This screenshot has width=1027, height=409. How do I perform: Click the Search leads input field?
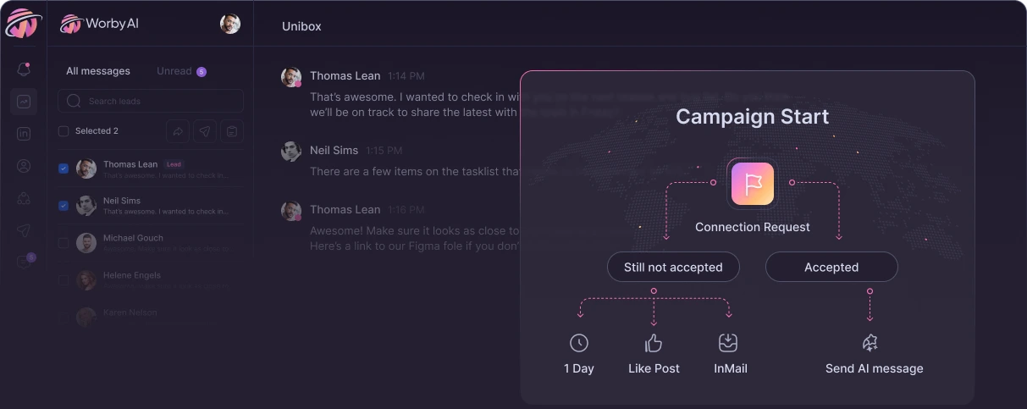[152, 102]
